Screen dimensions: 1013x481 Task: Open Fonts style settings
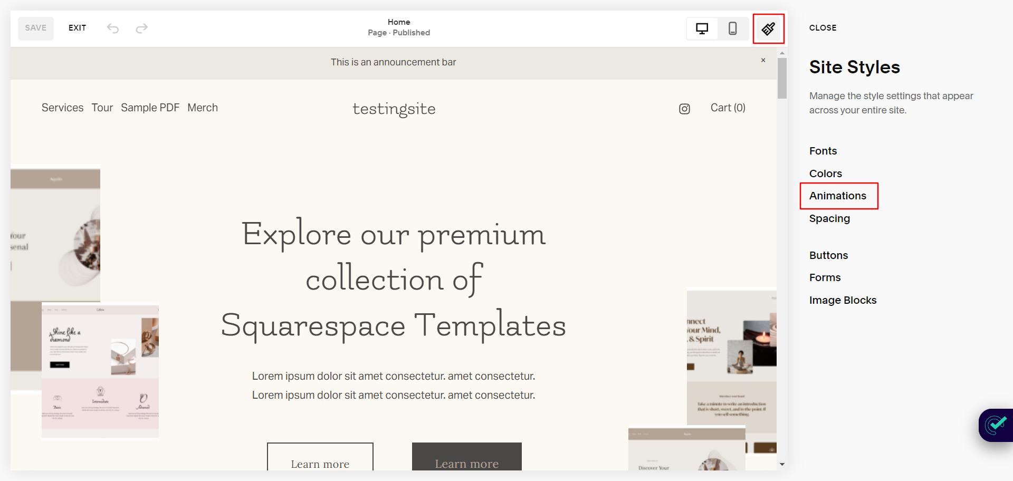(x=823, y=151)
